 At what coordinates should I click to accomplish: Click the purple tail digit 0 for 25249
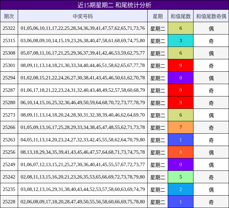tap(181, 164)
